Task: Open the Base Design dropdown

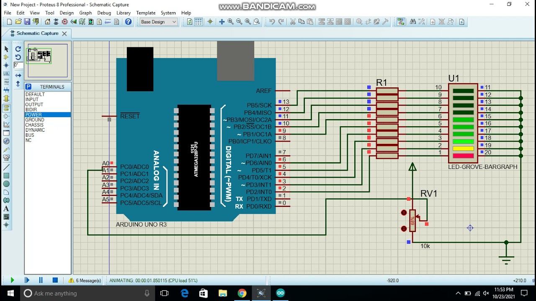Action: pyautogui.click(x=158, y=22)
